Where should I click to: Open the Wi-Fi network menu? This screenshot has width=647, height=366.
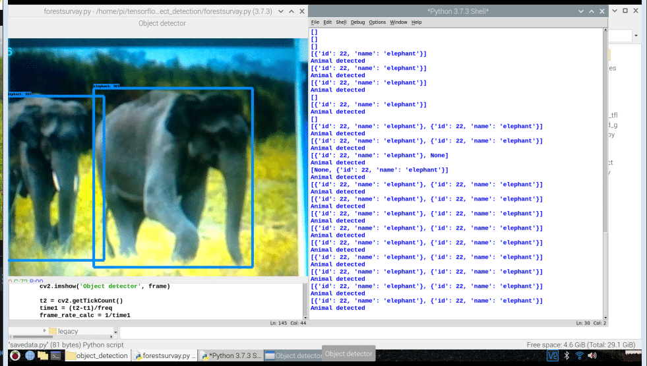pos(579,355)
